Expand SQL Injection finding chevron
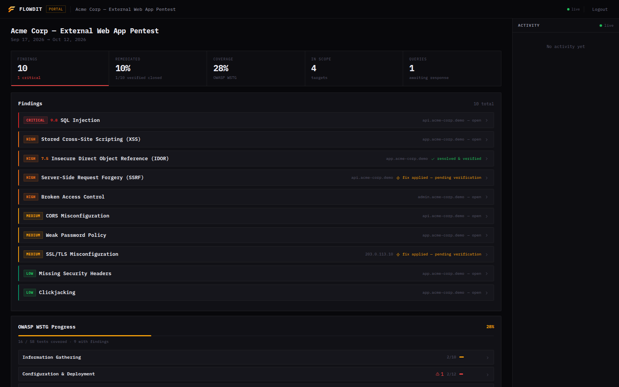 coord(487,120)
